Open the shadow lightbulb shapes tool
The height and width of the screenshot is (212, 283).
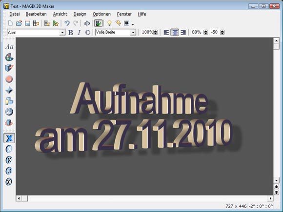9,101
